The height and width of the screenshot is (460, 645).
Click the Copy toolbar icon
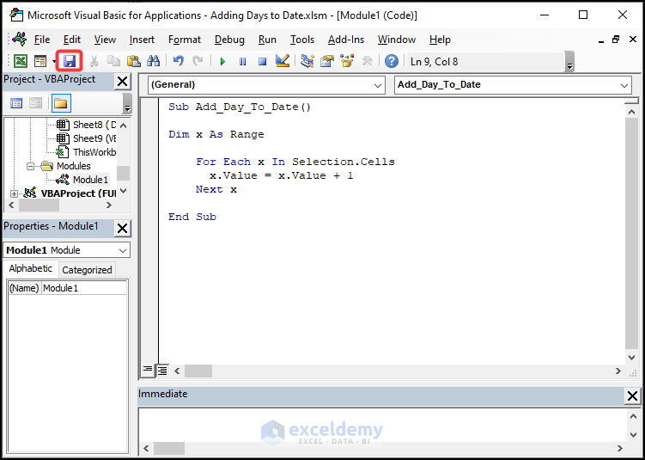click(x=113, y=62)
